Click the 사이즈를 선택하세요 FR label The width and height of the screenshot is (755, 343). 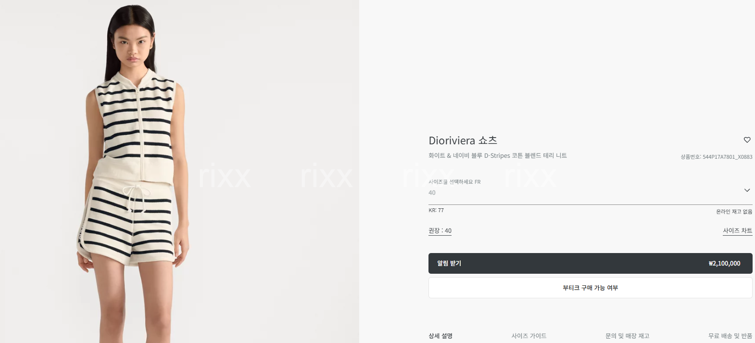(454, 182)
